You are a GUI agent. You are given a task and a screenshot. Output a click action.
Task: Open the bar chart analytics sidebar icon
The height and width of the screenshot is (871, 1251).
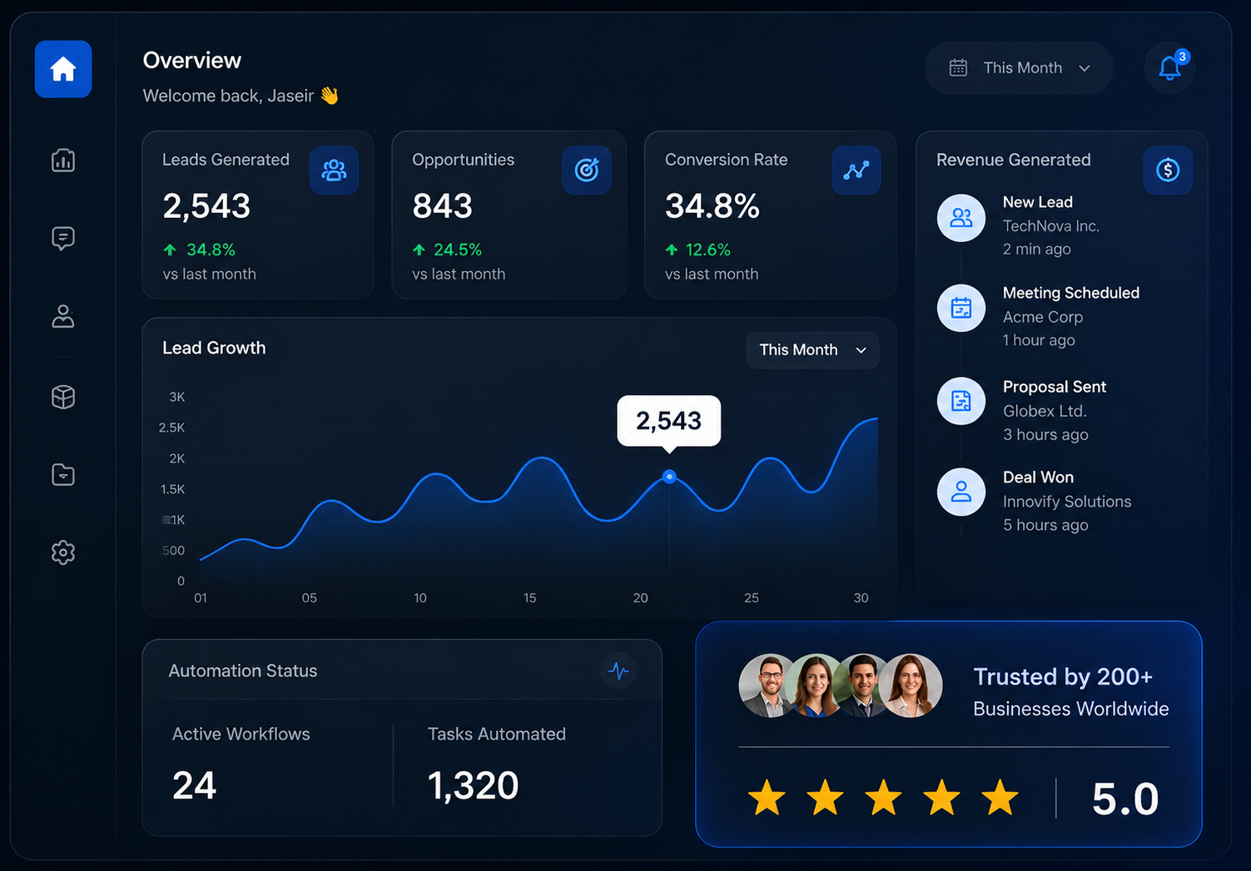point(63,160)
